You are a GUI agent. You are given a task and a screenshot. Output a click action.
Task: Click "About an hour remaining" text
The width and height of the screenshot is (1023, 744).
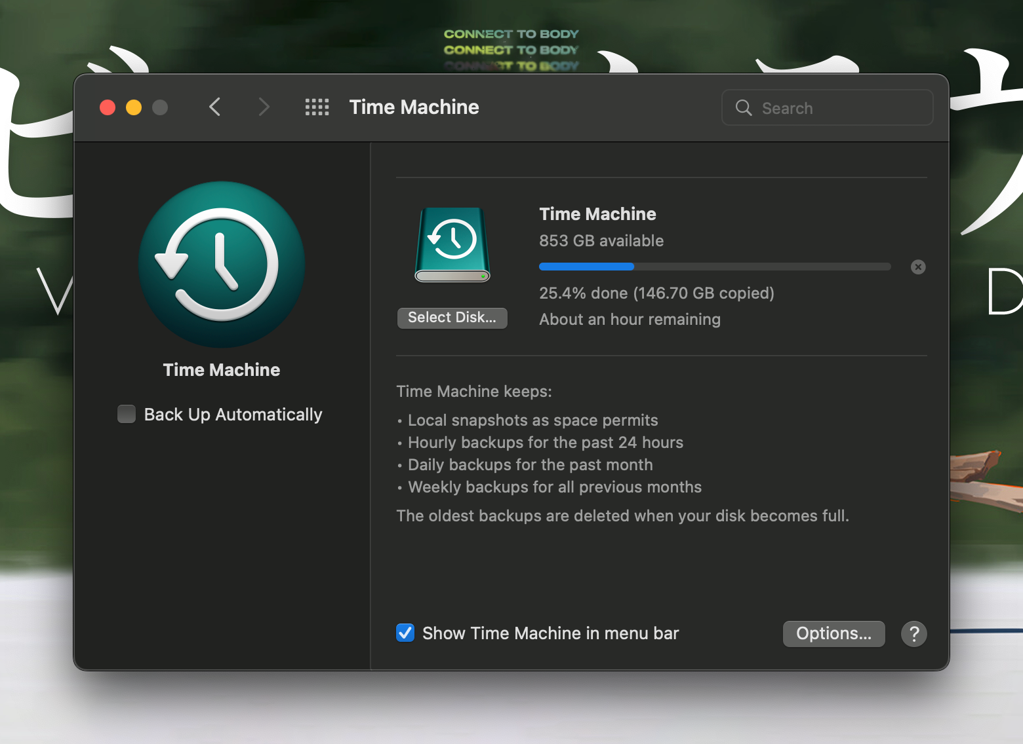pos(630,320)
